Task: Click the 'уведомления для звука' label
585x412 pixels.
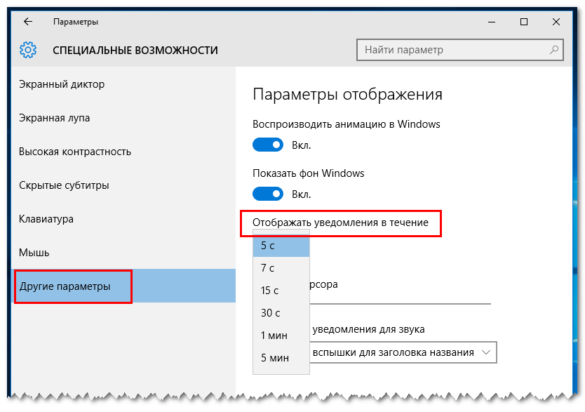Action: pos(369,329)
